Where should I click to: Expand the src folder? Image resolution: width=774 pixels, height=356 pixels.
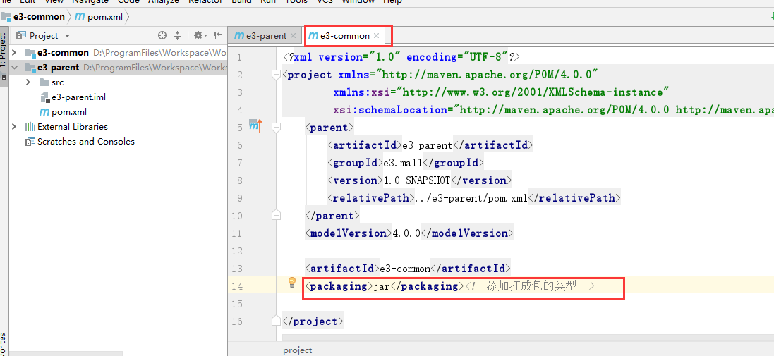click(x=28, y=82)
